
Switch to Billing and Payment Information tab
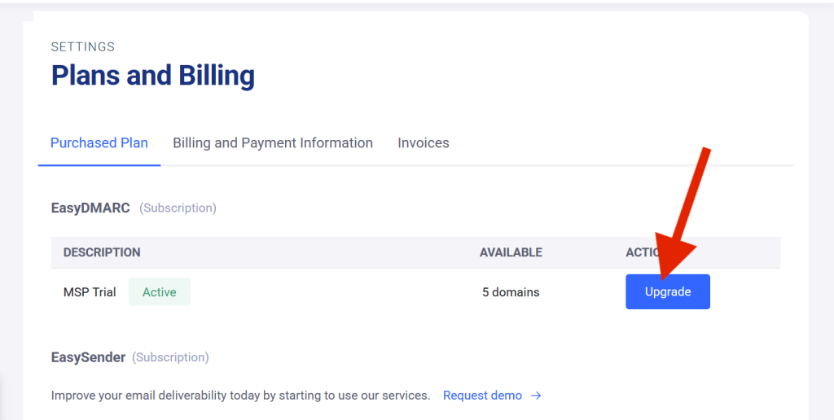[273, 143]
